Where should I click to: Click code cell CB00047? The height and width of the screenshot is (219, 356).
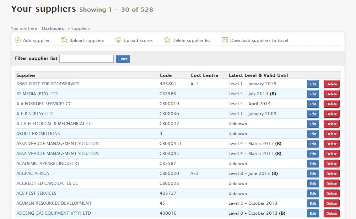click(169, 124)
